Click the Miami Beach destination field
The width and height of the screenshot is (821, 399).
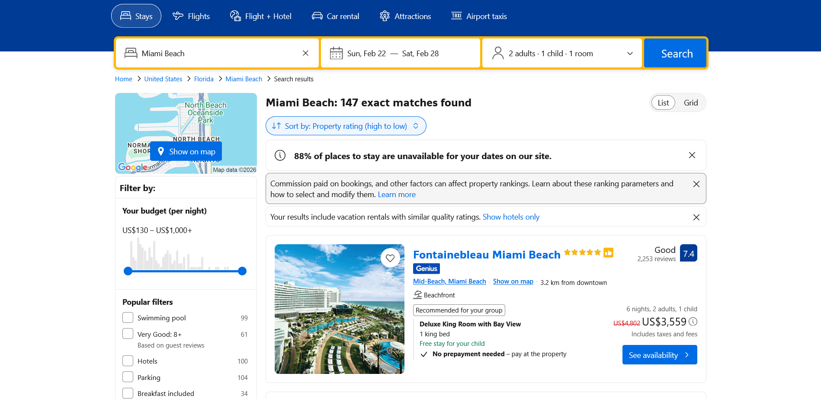coord(217,53)
